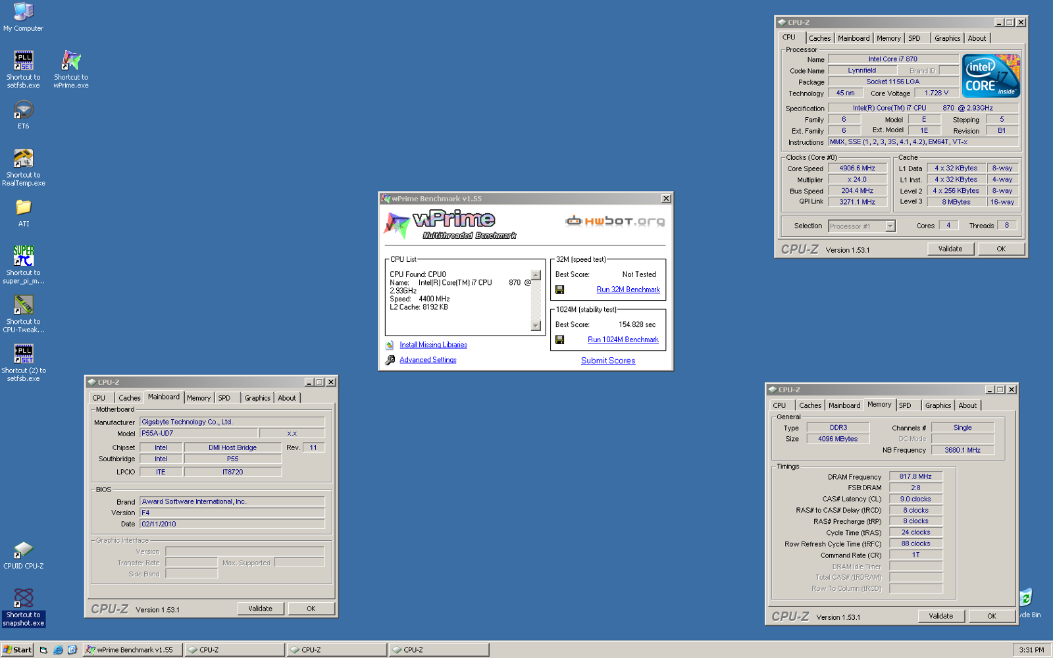Click Validate in top-right CPU-Z window
This screenshot has height=658, width=1053.
coord(950,249)
